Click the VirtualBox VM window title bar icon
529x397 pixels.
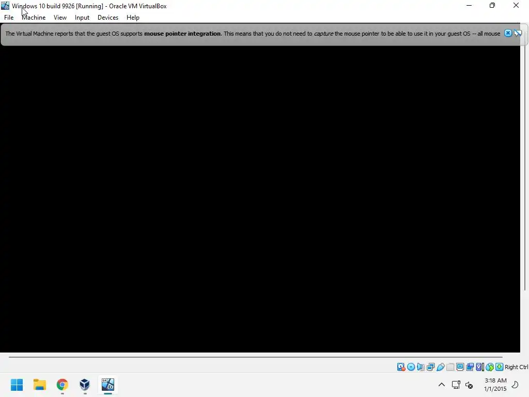point(5,6)
